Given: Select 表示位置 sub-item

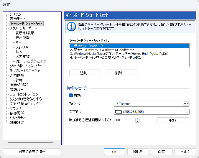Looking at the screenshot, I should (22, 37).
